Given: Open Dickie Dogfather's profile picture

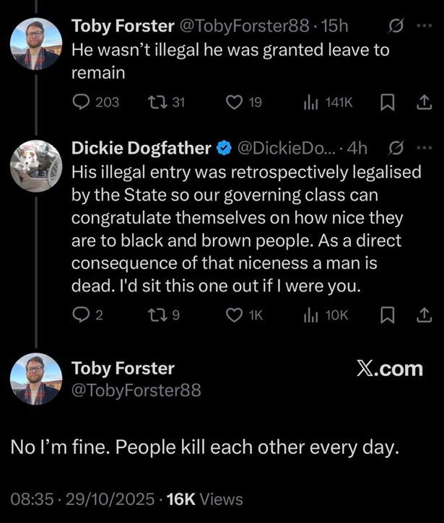Looking at the screenshot, I should coord(34,166).
